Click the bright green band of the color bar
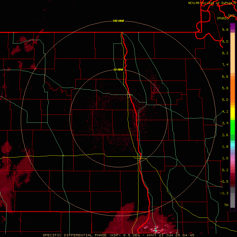The width and height of the screenshot is (237, 237). click(x=233, y=127)
